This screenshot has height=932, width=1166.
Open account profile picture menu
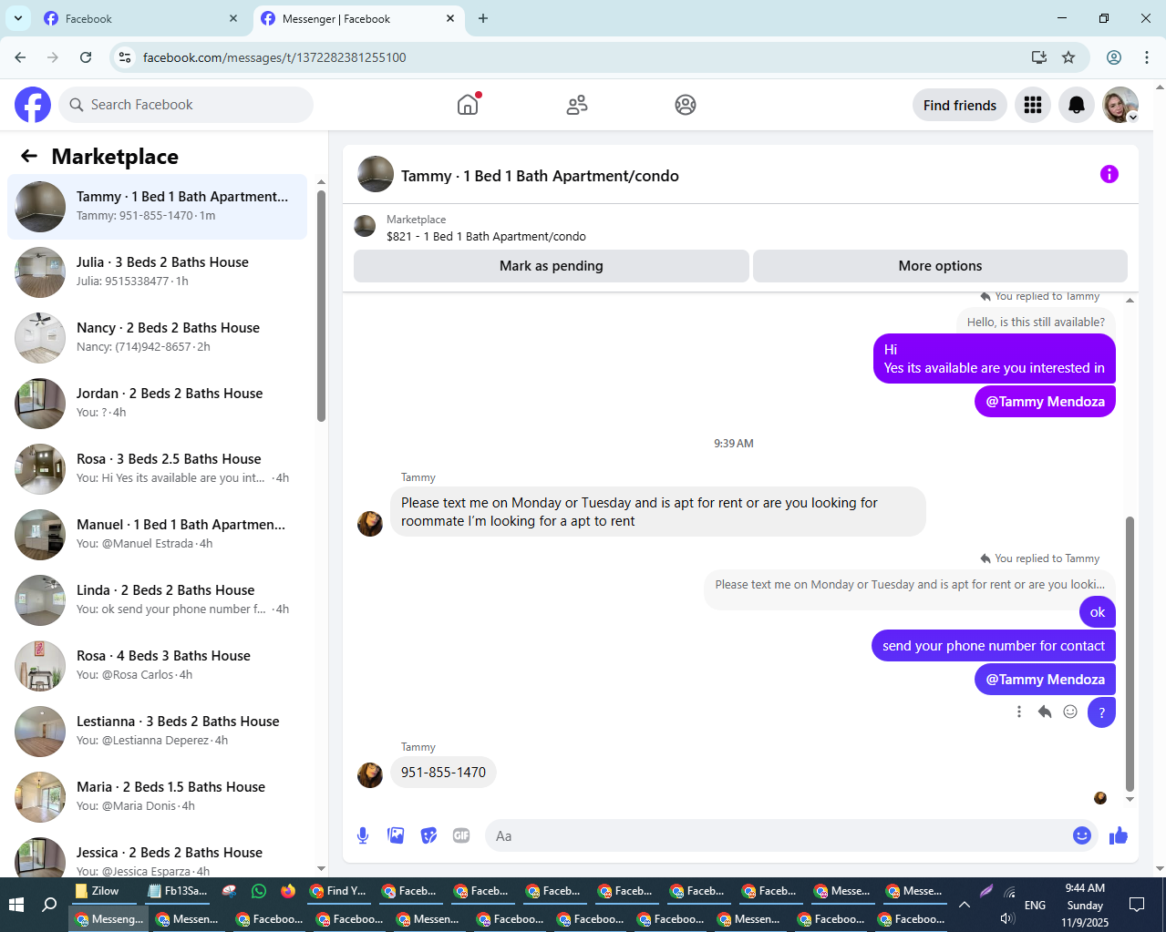[1120, 105]
